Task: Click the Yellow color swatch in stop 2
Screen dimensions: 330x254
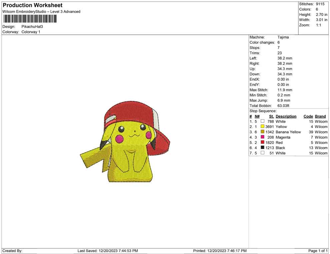Action: pos(262,126)
